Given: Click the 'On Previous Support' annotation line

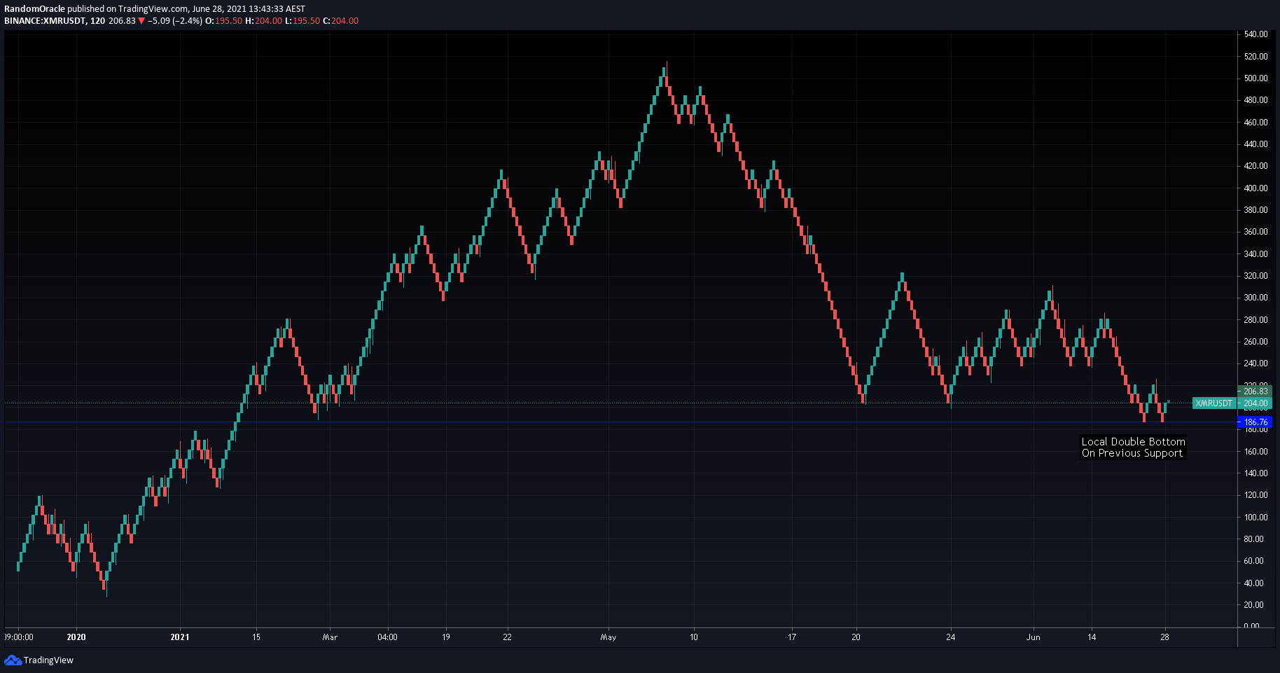Looking at the screenshot, I should coord(1132,453).
